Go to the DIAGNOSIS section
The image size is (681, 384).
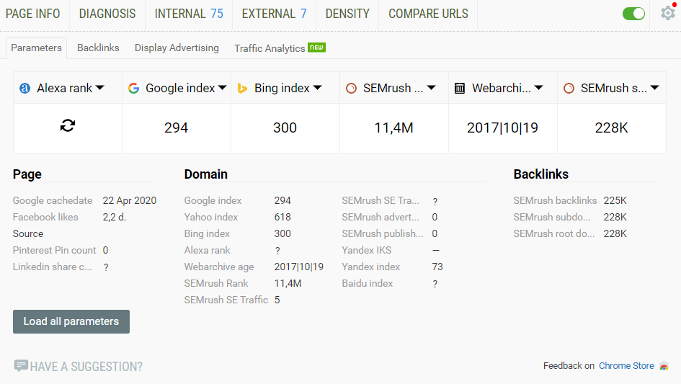[x=107, y=14]
